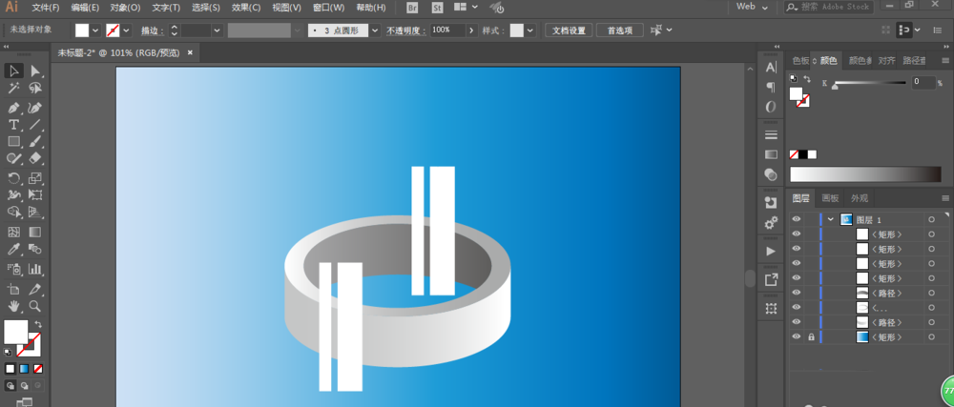The height and width of the screenshot is (407, 954).
Task: Select the Rotate tool
Action: (x=14, y=178)
